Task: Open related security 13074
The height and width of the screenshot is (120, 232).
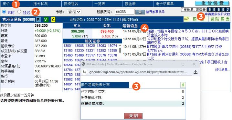Action: pos(112,46)
